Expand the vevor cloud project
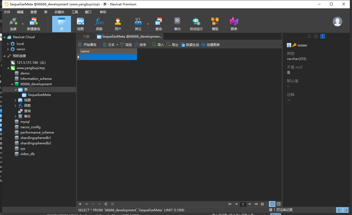352x215 pixels. 8,49
